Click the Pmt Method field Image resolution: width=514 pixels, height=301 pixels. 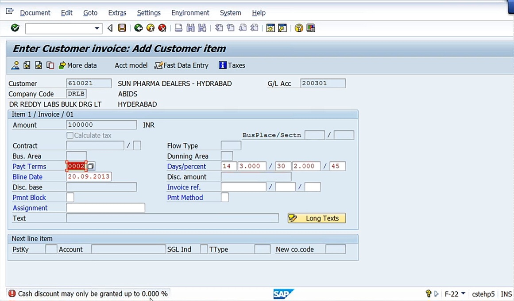(x=225, y=197)
